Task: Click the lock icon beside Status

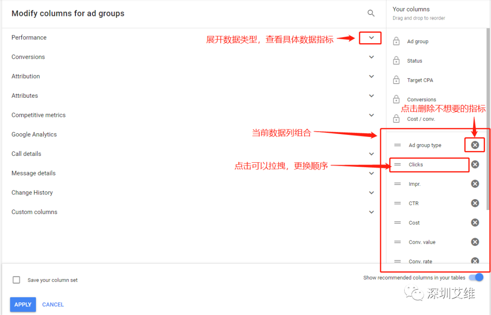Action: click(396, 60)
